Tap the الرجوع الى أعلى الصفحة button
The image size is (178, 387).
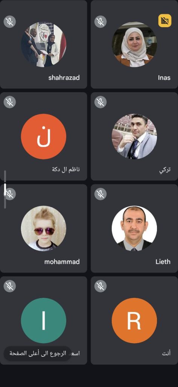pyautogui.click(x=38, y=353)
